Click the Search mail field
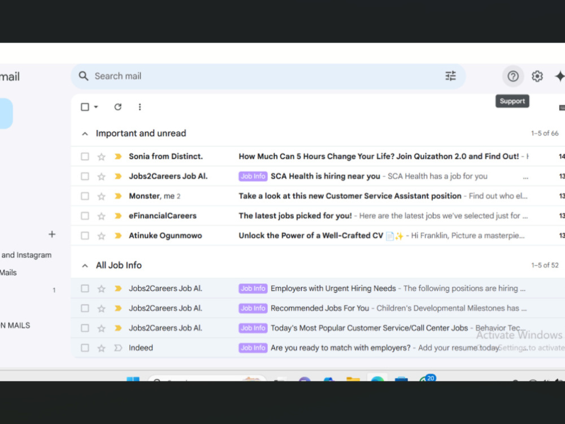The width and height of the screenshot is (565, 424). 267,76
